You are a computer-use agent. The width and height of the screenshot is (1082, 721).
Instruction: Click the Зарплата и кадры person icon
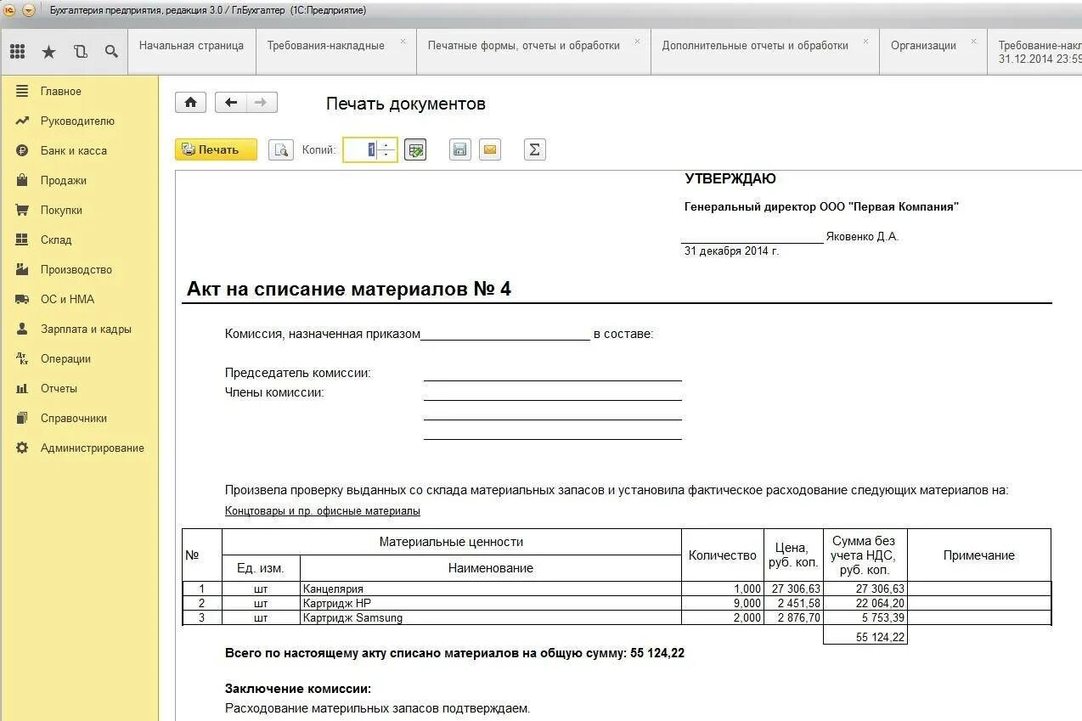pyautogui.click(x=22, y=329)
